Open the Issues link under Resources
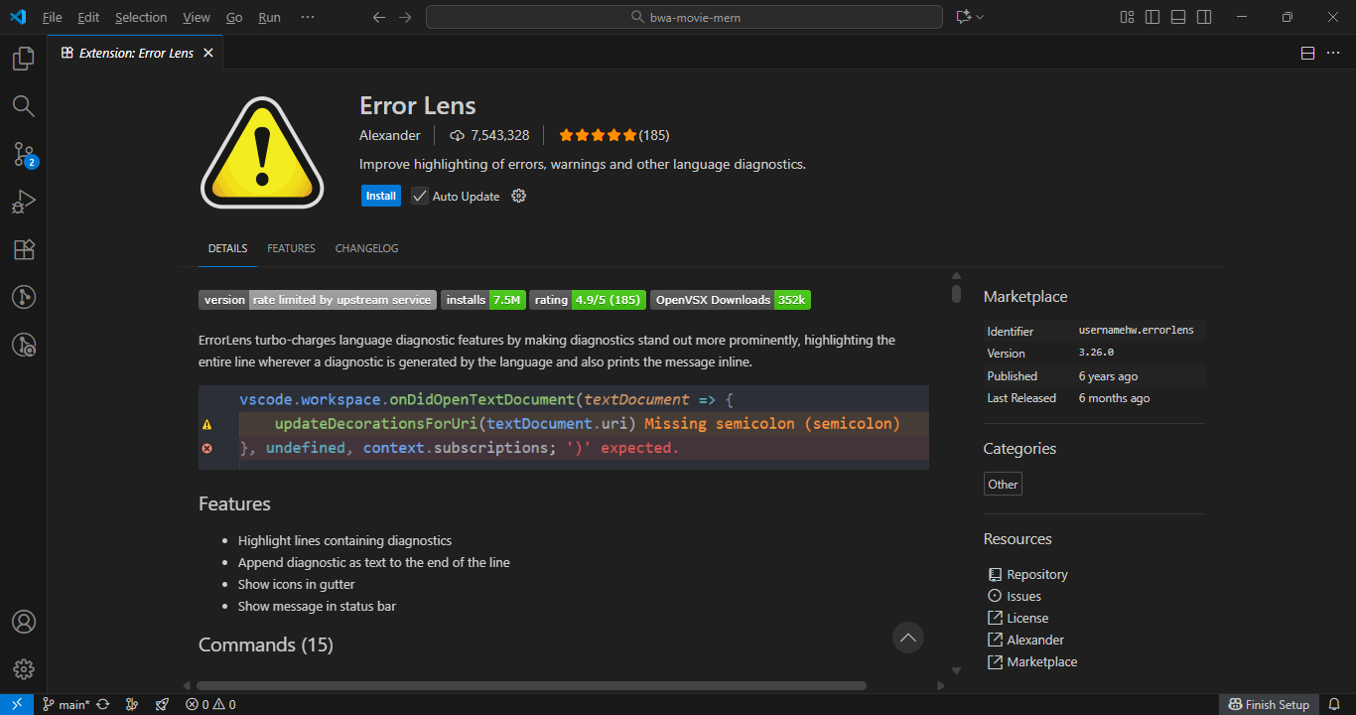This screenshot has width=1356, height=715. pos(1022,595)
